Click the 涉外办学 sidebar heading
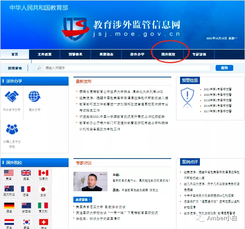 pyautogui.click(x=14, y=81)
